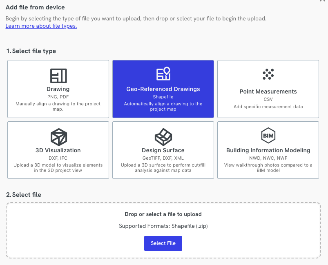Image resolution: width=328 pixels, height=265 pixels.
Task: Click the Design Surface layered icon
Action: point(163,137)
